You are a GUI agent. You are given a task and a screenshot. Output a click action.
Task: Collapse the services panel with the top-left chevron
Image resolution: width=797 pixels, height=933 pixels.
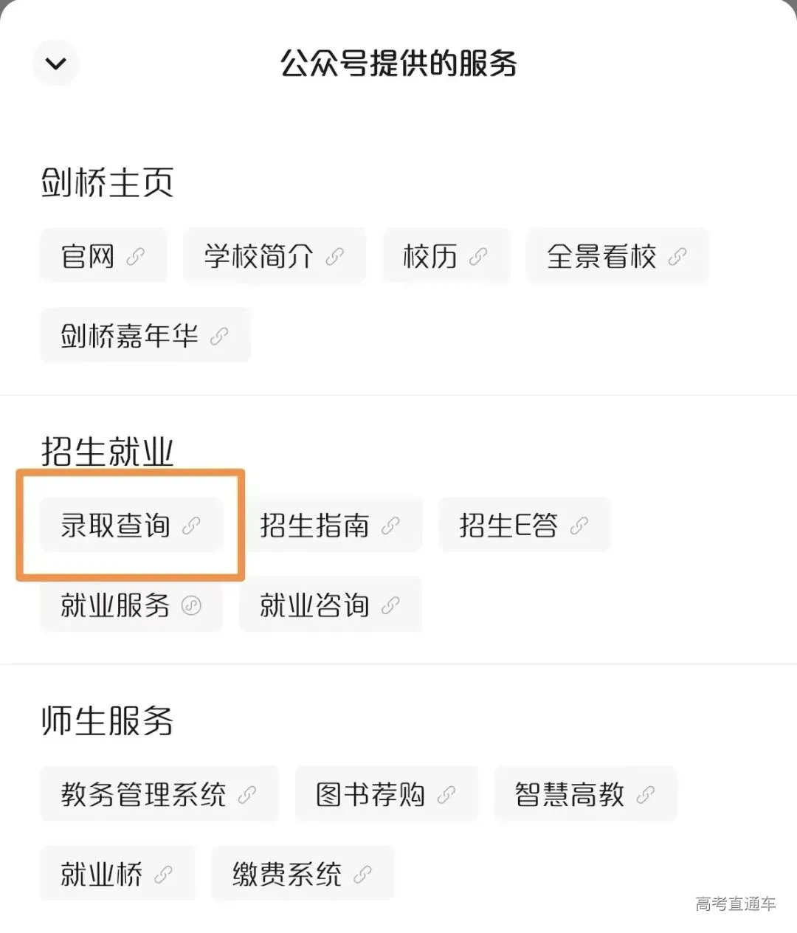(x=55, y=63)
